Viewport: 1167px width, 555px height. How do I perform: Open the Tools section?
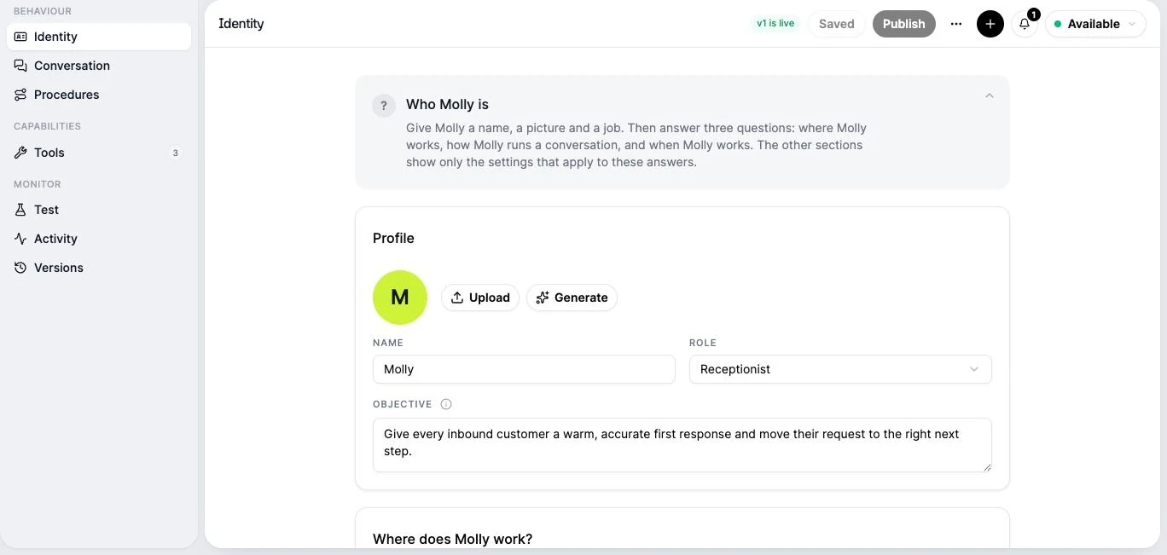[x=99, y=153]
